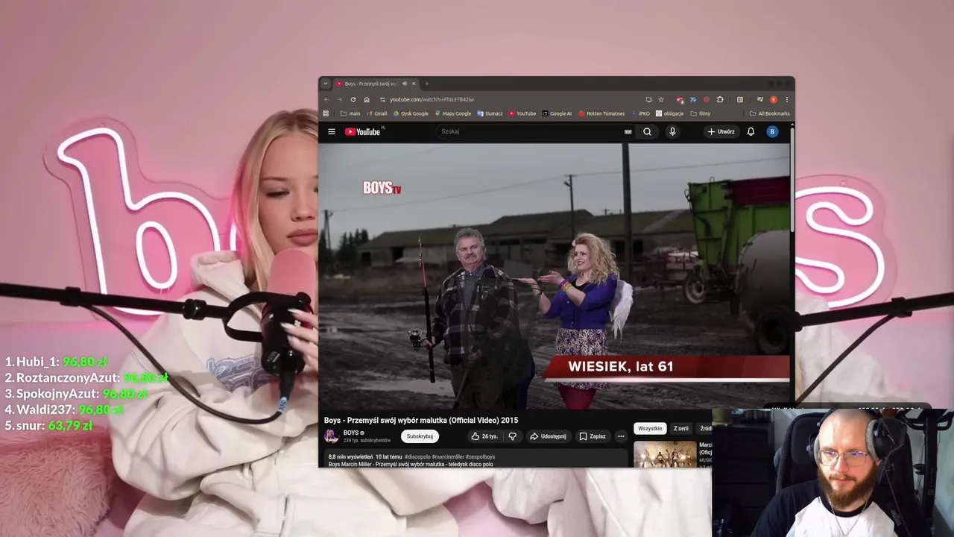954x537 pixels.
Task: Open the tab search dropdown arrow
Action: (x=326, y=84)
